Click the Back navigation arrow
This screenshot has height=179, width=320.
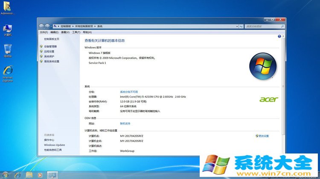tap(41, 26)
